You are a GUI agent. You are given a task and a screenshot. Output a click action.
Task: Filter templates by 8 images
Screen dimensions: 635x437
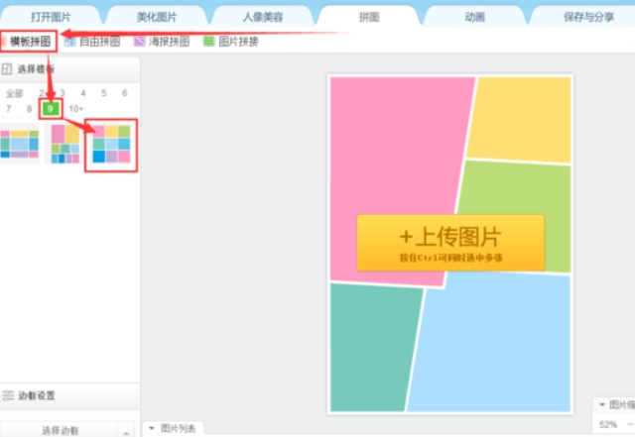[29, 108]
